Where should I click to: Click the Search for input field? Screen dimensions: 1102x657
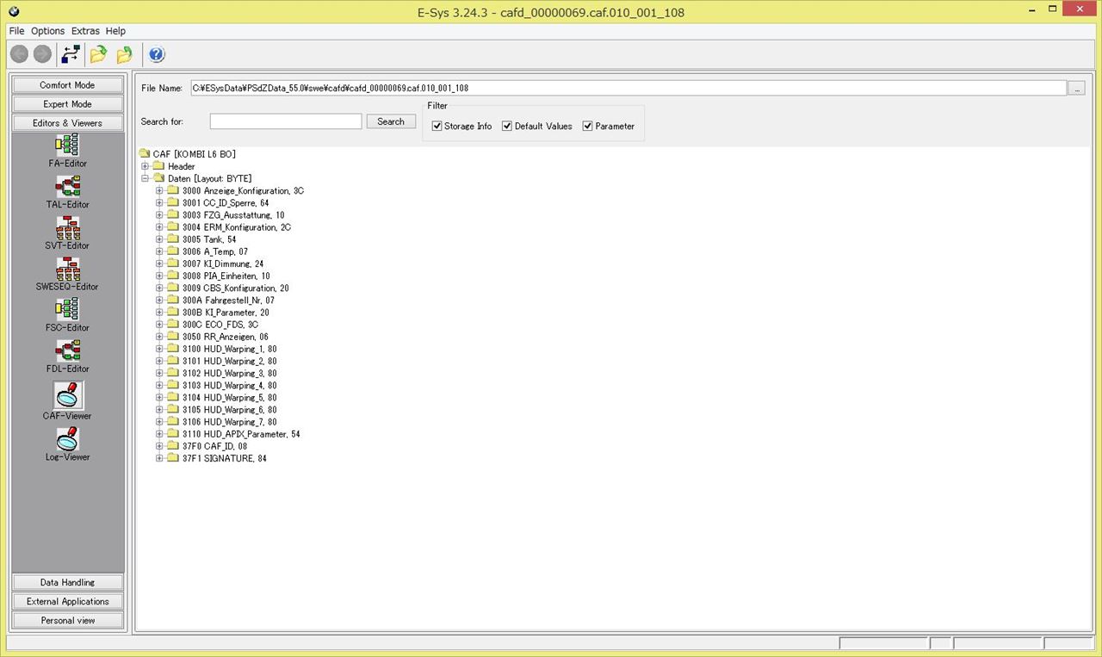pyautogui.click(x=286, y=121)
